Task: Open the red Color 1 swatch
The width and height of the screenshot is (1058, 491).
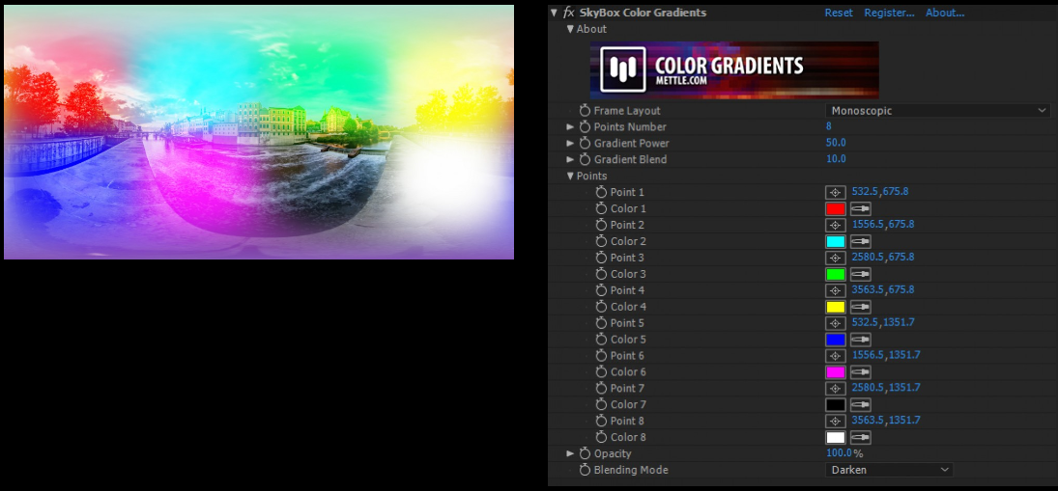Action: tap(836, 208)
